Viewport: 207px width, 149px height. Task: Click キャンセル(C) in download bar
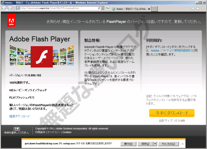[x=169, y=144]
